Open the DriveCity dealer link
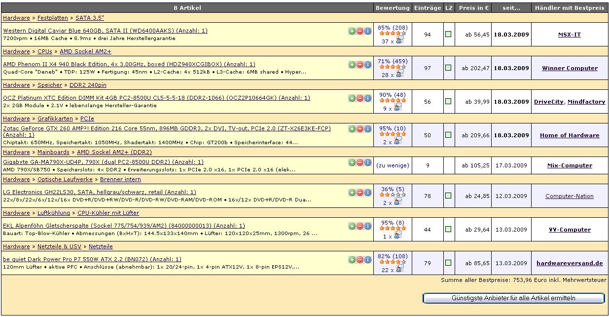 549,102
